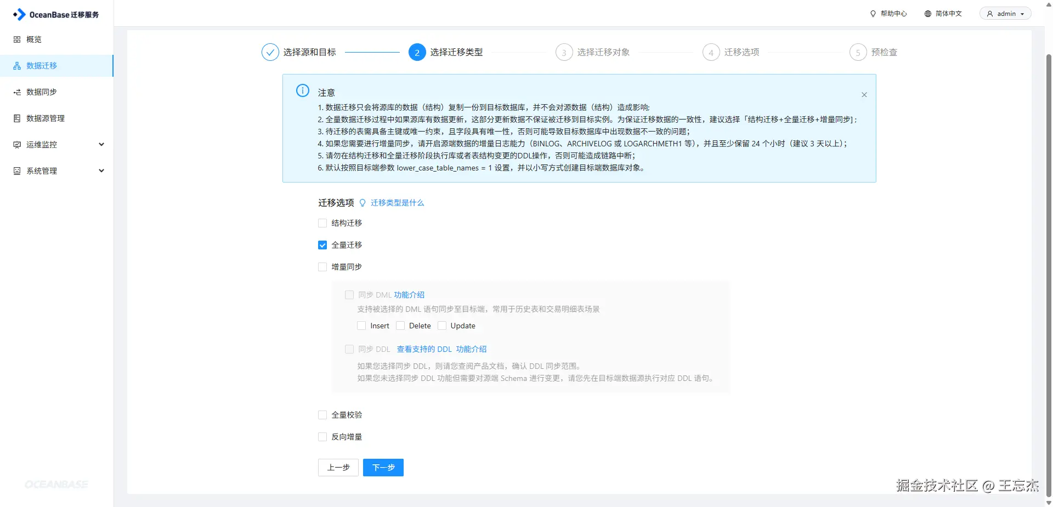Expand the 系统管理 submenu arrow
Viewport: 1053px width, 507px height.
pyautogui.click(x=101, y=171)
